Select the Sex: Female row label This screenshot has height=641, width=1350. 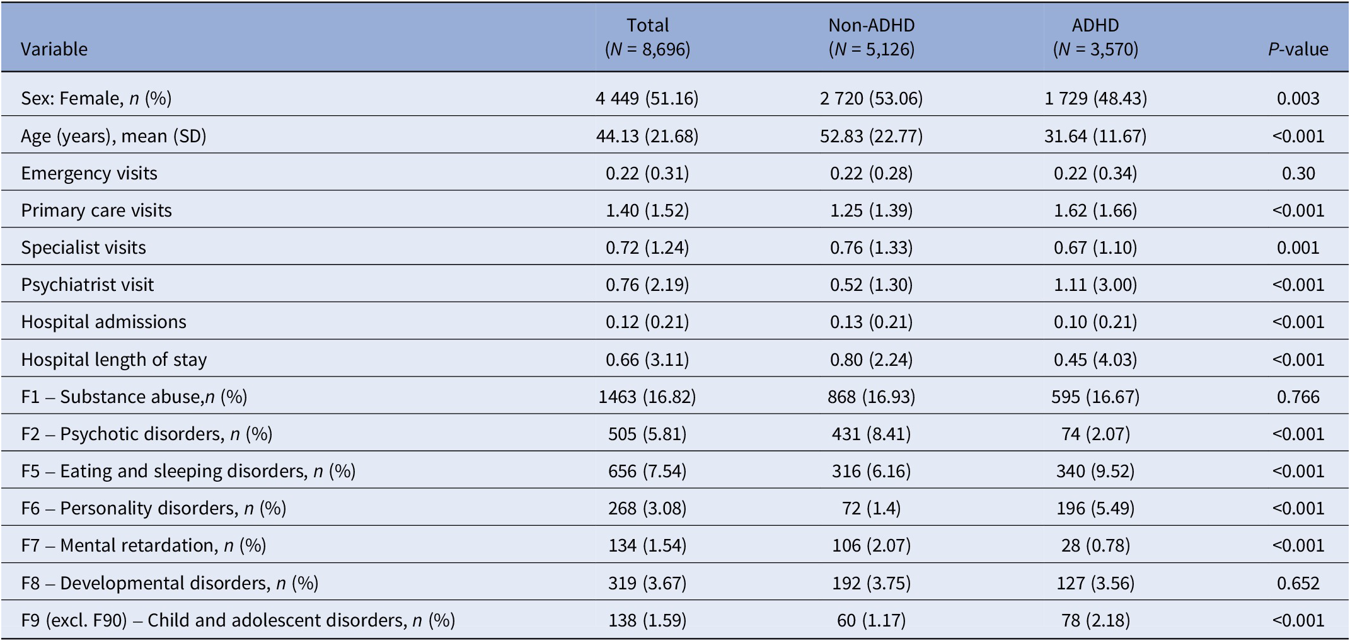coord(96,98)
